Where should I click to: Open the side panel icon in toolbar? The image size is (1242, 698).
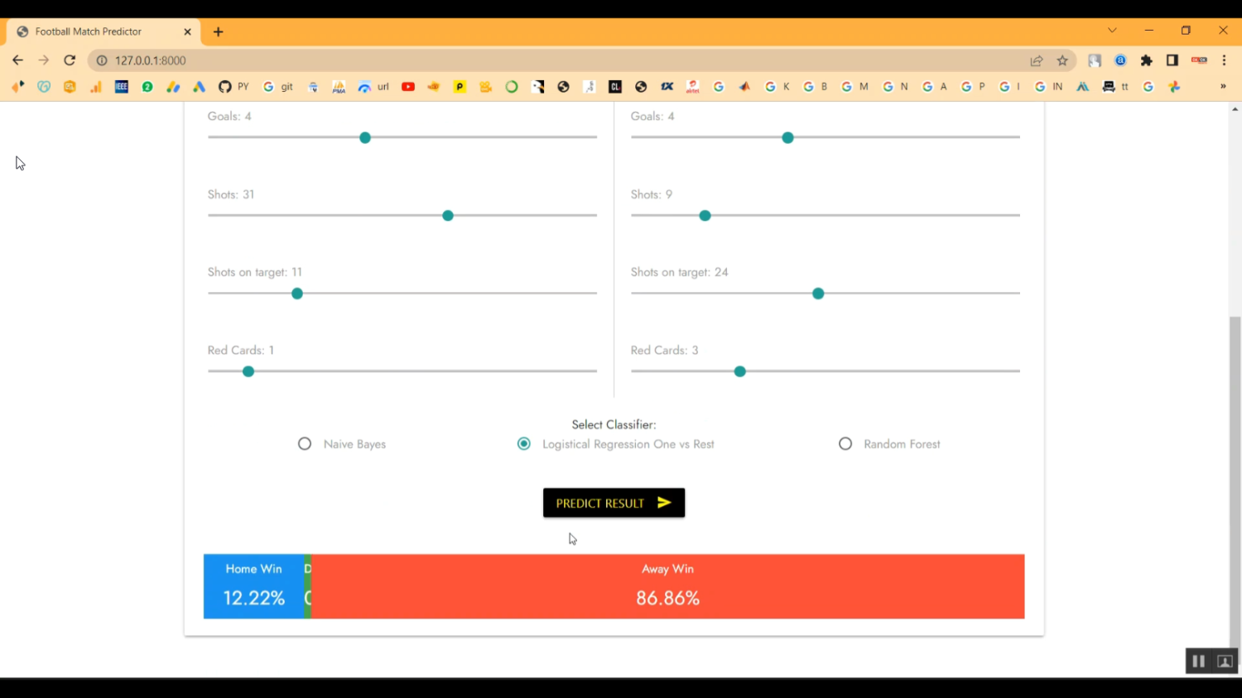[1172, 60]
